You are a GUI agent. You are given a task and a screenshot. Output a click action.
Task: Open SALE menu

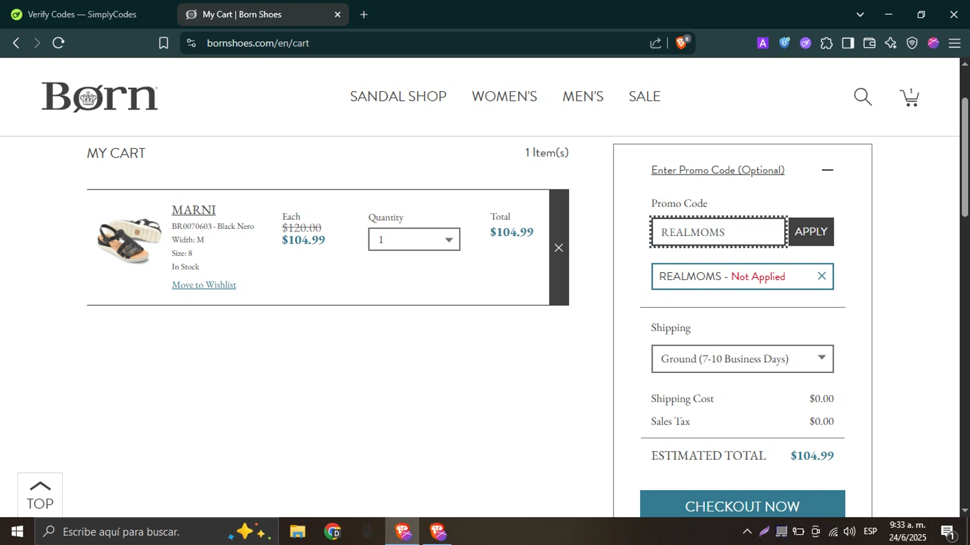point(644,96)
